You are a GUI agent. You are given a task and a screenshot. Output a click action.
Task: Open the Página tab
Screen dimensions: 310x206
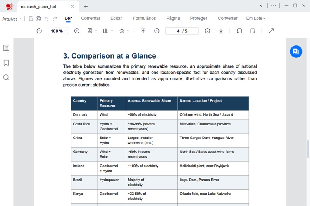(173, 18)
